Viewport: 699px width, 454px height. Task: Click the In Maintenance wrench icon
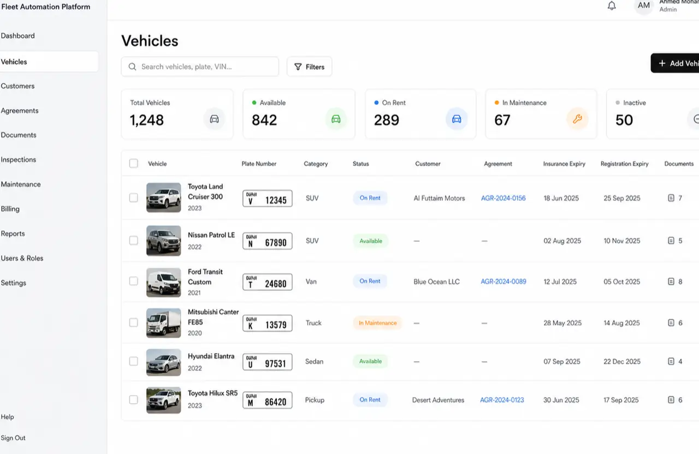tap(577, 119)
